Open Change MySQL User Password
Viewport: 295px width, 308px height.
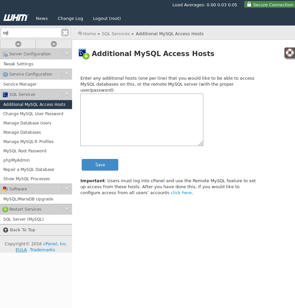click(x=36, y=114)
